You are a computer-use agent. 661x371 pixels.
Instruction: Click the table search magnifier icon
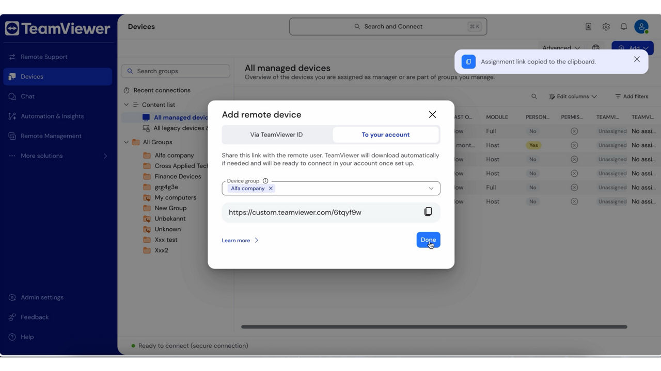coord(534,96)
